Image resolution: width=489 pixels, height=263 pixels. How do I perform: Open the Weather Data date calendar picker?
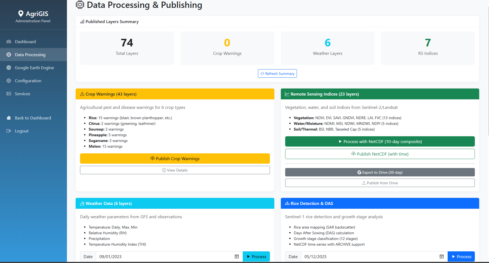pyautogui.click(x=237, y=256)
